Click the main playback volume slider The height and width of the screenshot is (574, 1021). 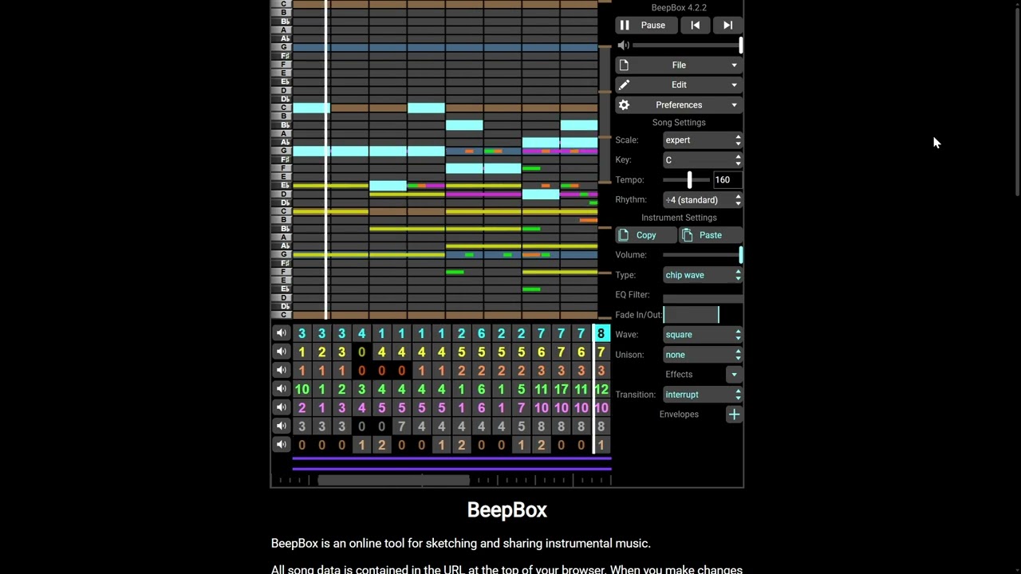[x=688, y=45]
